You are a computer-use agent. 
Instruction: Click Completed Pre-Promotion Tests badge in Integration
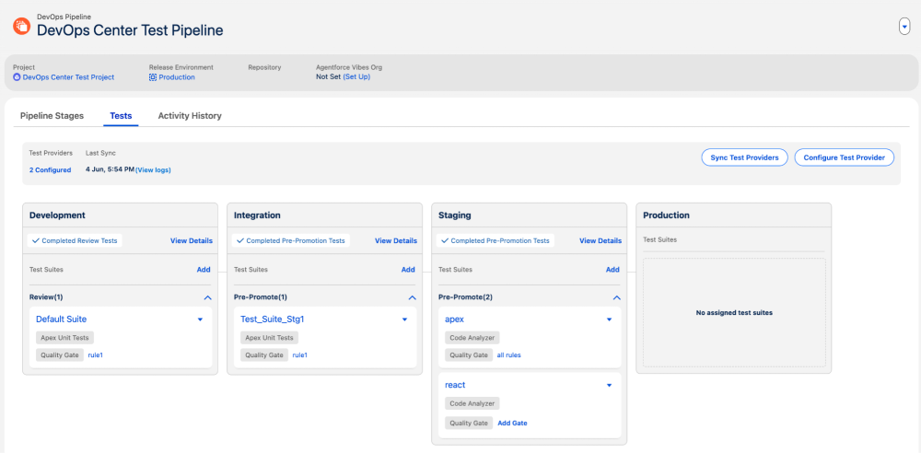tap(291, 241)
